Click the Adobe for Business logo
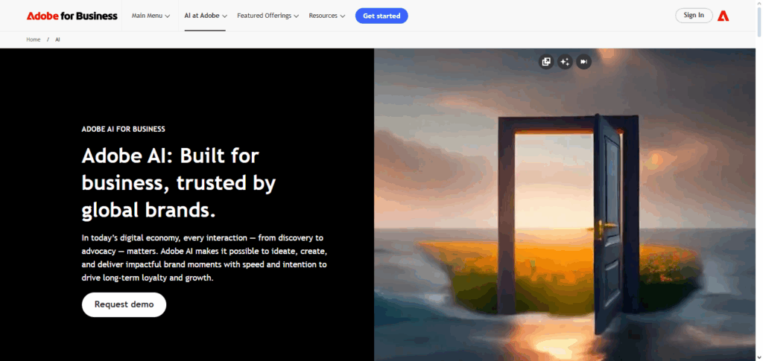This screenshot has height=361, width=763. pyautogui.click(x=72, y=16)
